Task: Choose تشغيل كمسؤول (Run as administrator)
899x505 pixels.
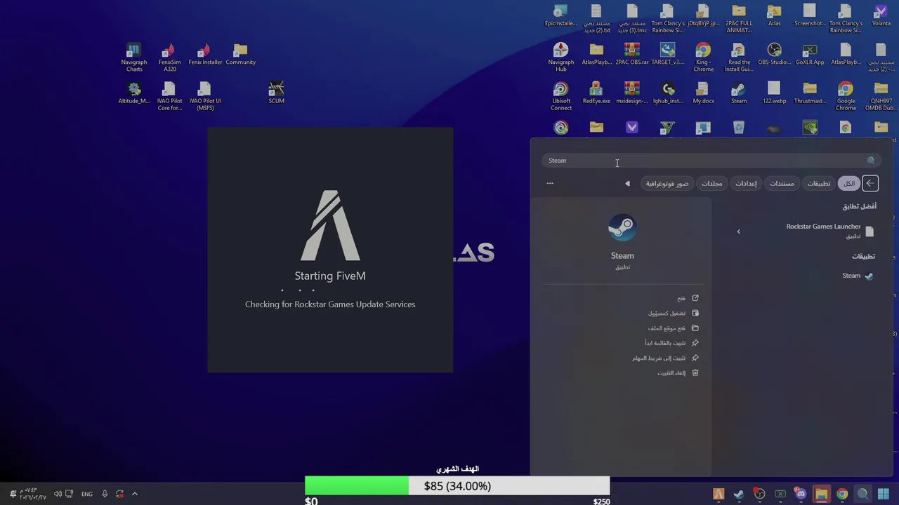Action: tap(673, 313)
